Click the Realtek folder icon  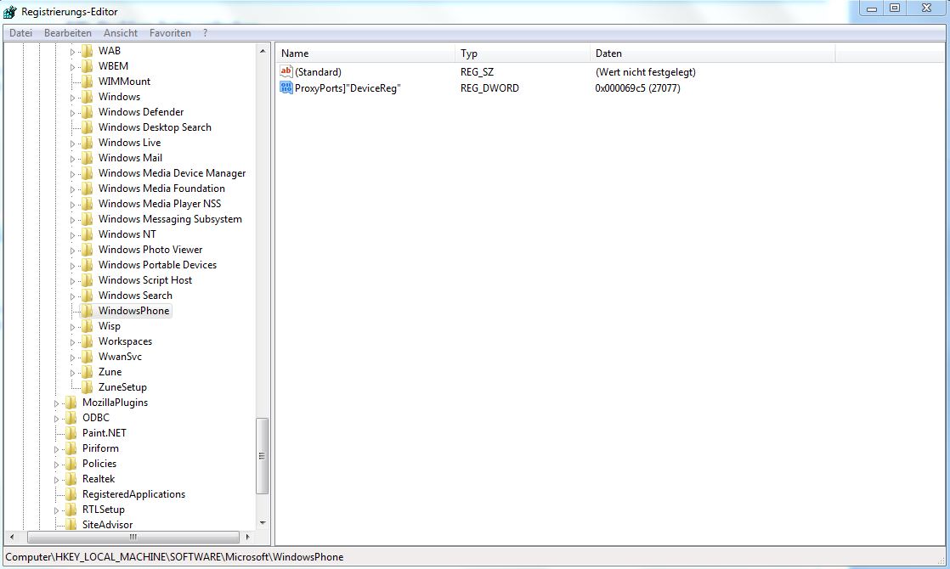[x=71, y=479]
